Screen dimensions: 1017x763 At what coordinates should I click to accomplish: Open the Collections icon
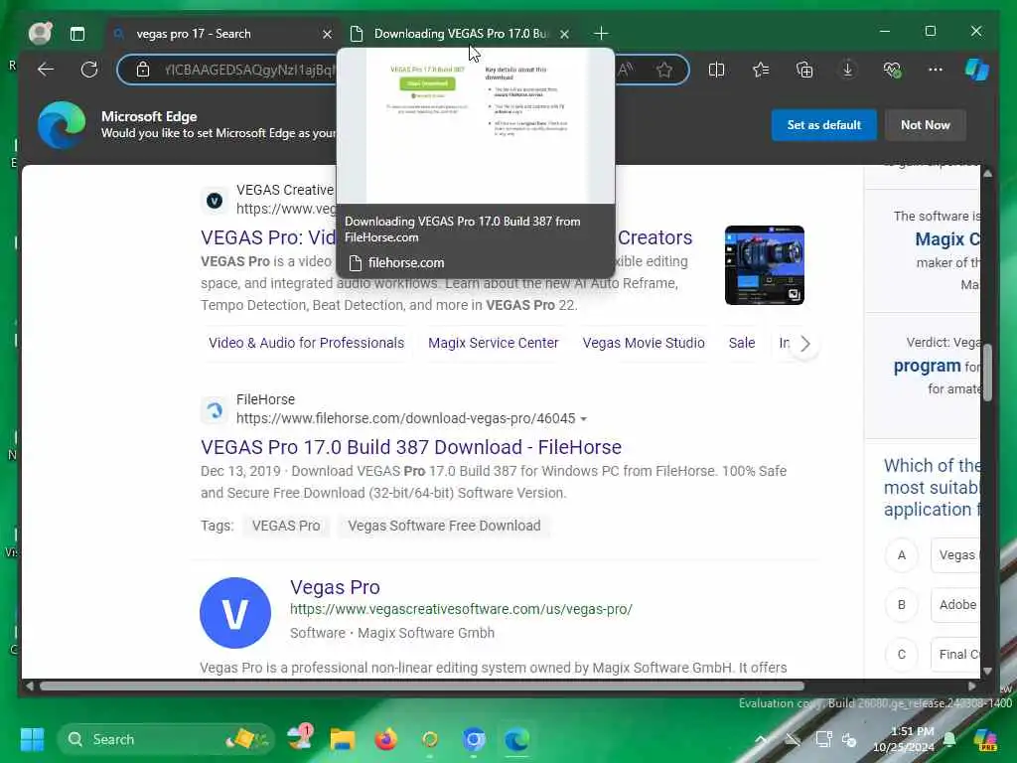pos(804,70)
